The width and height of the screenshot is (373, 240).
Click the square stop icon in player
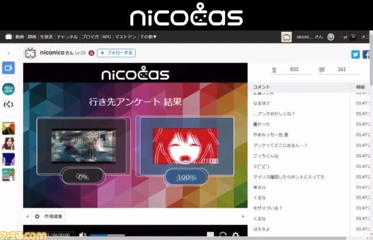click(210, 235)
